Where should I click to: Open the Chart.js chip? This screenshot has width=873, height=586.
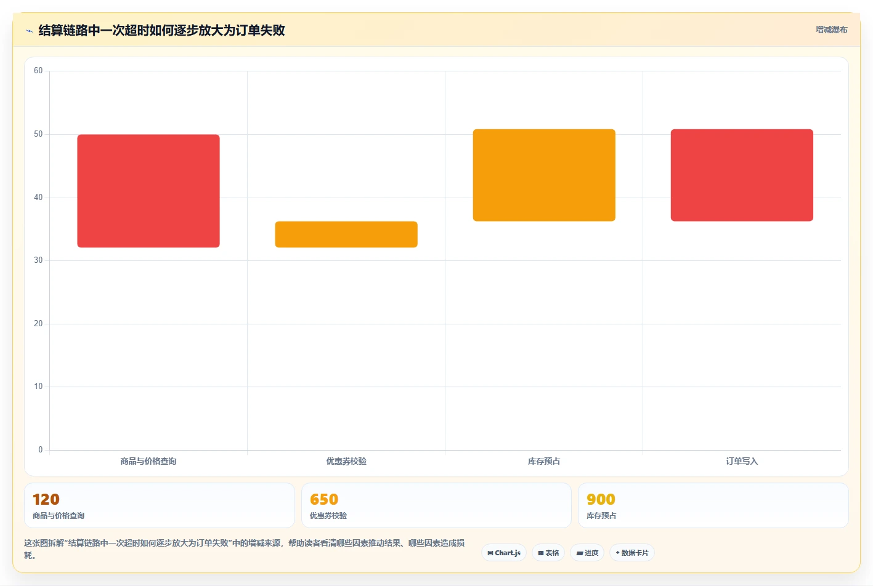coord(503,553)
